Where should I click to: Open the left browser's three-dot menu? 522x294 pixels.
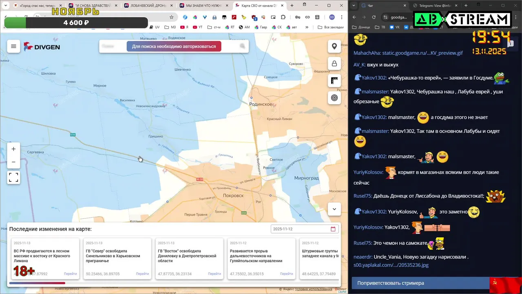coord(342,17)
